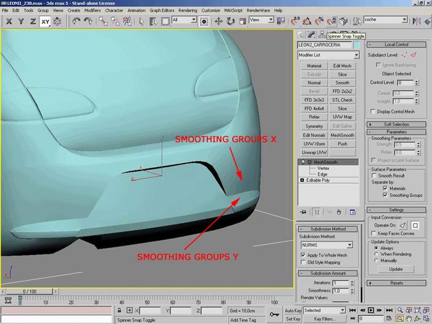The image size is (432, 324).
Task: Click the object color swatch beside LEON2_CARROCERIA
Action: [x=357, y=45]
